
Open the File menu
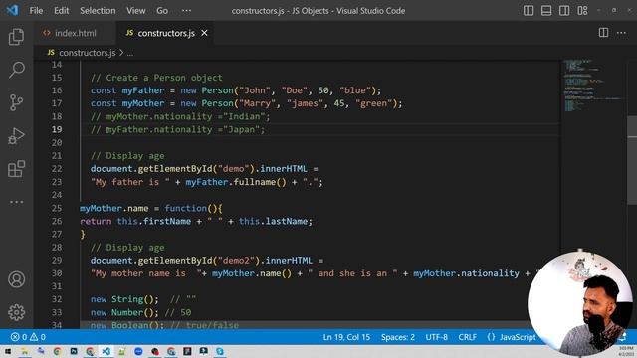tap(36, 11)
